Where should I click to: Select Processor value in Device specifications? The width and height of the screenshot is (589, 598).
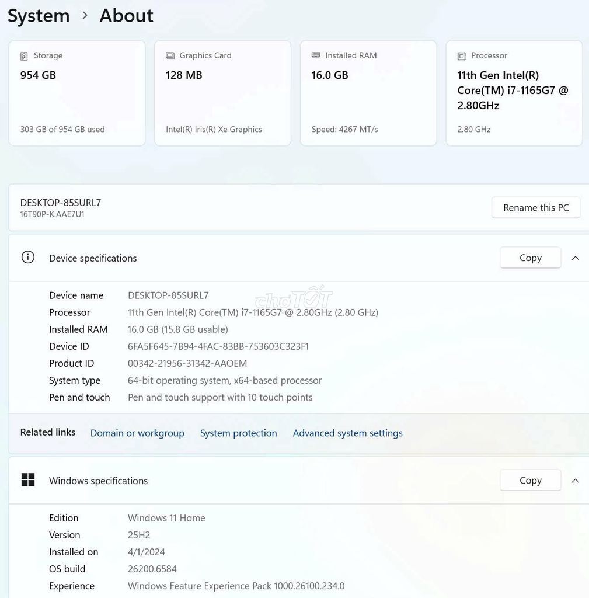tap(253, 312)
